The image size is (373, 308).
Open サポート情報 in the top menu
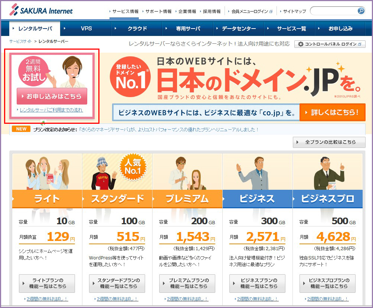(x=158, y=11)
